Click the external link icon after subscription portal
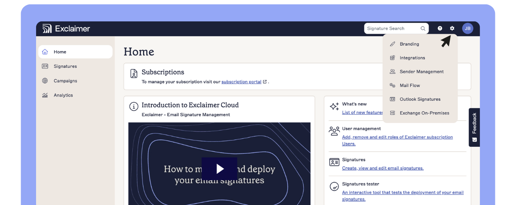516x205 pixels. click(x=265, y=82)
